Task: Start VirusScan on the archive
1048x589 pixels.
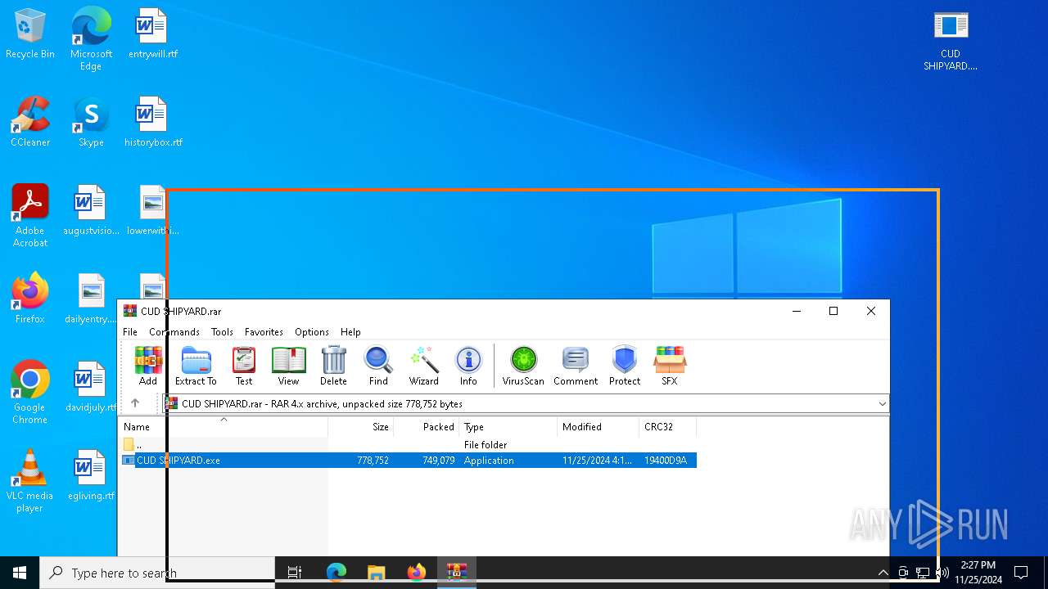Action: pos(523,365)
